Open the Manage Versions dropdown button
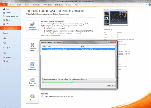Image resolution: width=151 pixels, height=108 pixels. [33, 98]
